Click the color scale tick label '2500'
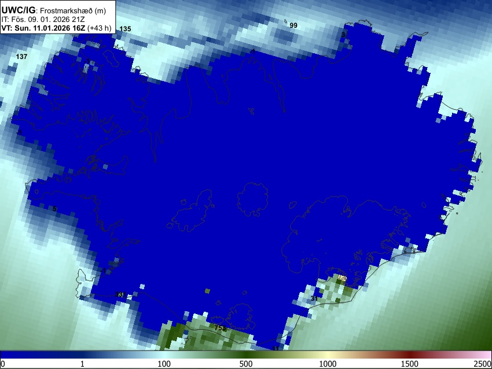 pyautogui.click(x=483, y=364)
